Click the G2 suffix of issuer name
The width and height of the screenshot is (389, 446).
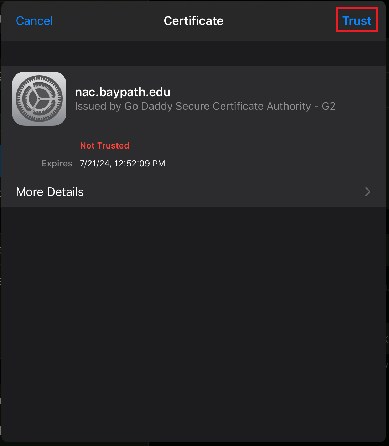coord(328,106)
